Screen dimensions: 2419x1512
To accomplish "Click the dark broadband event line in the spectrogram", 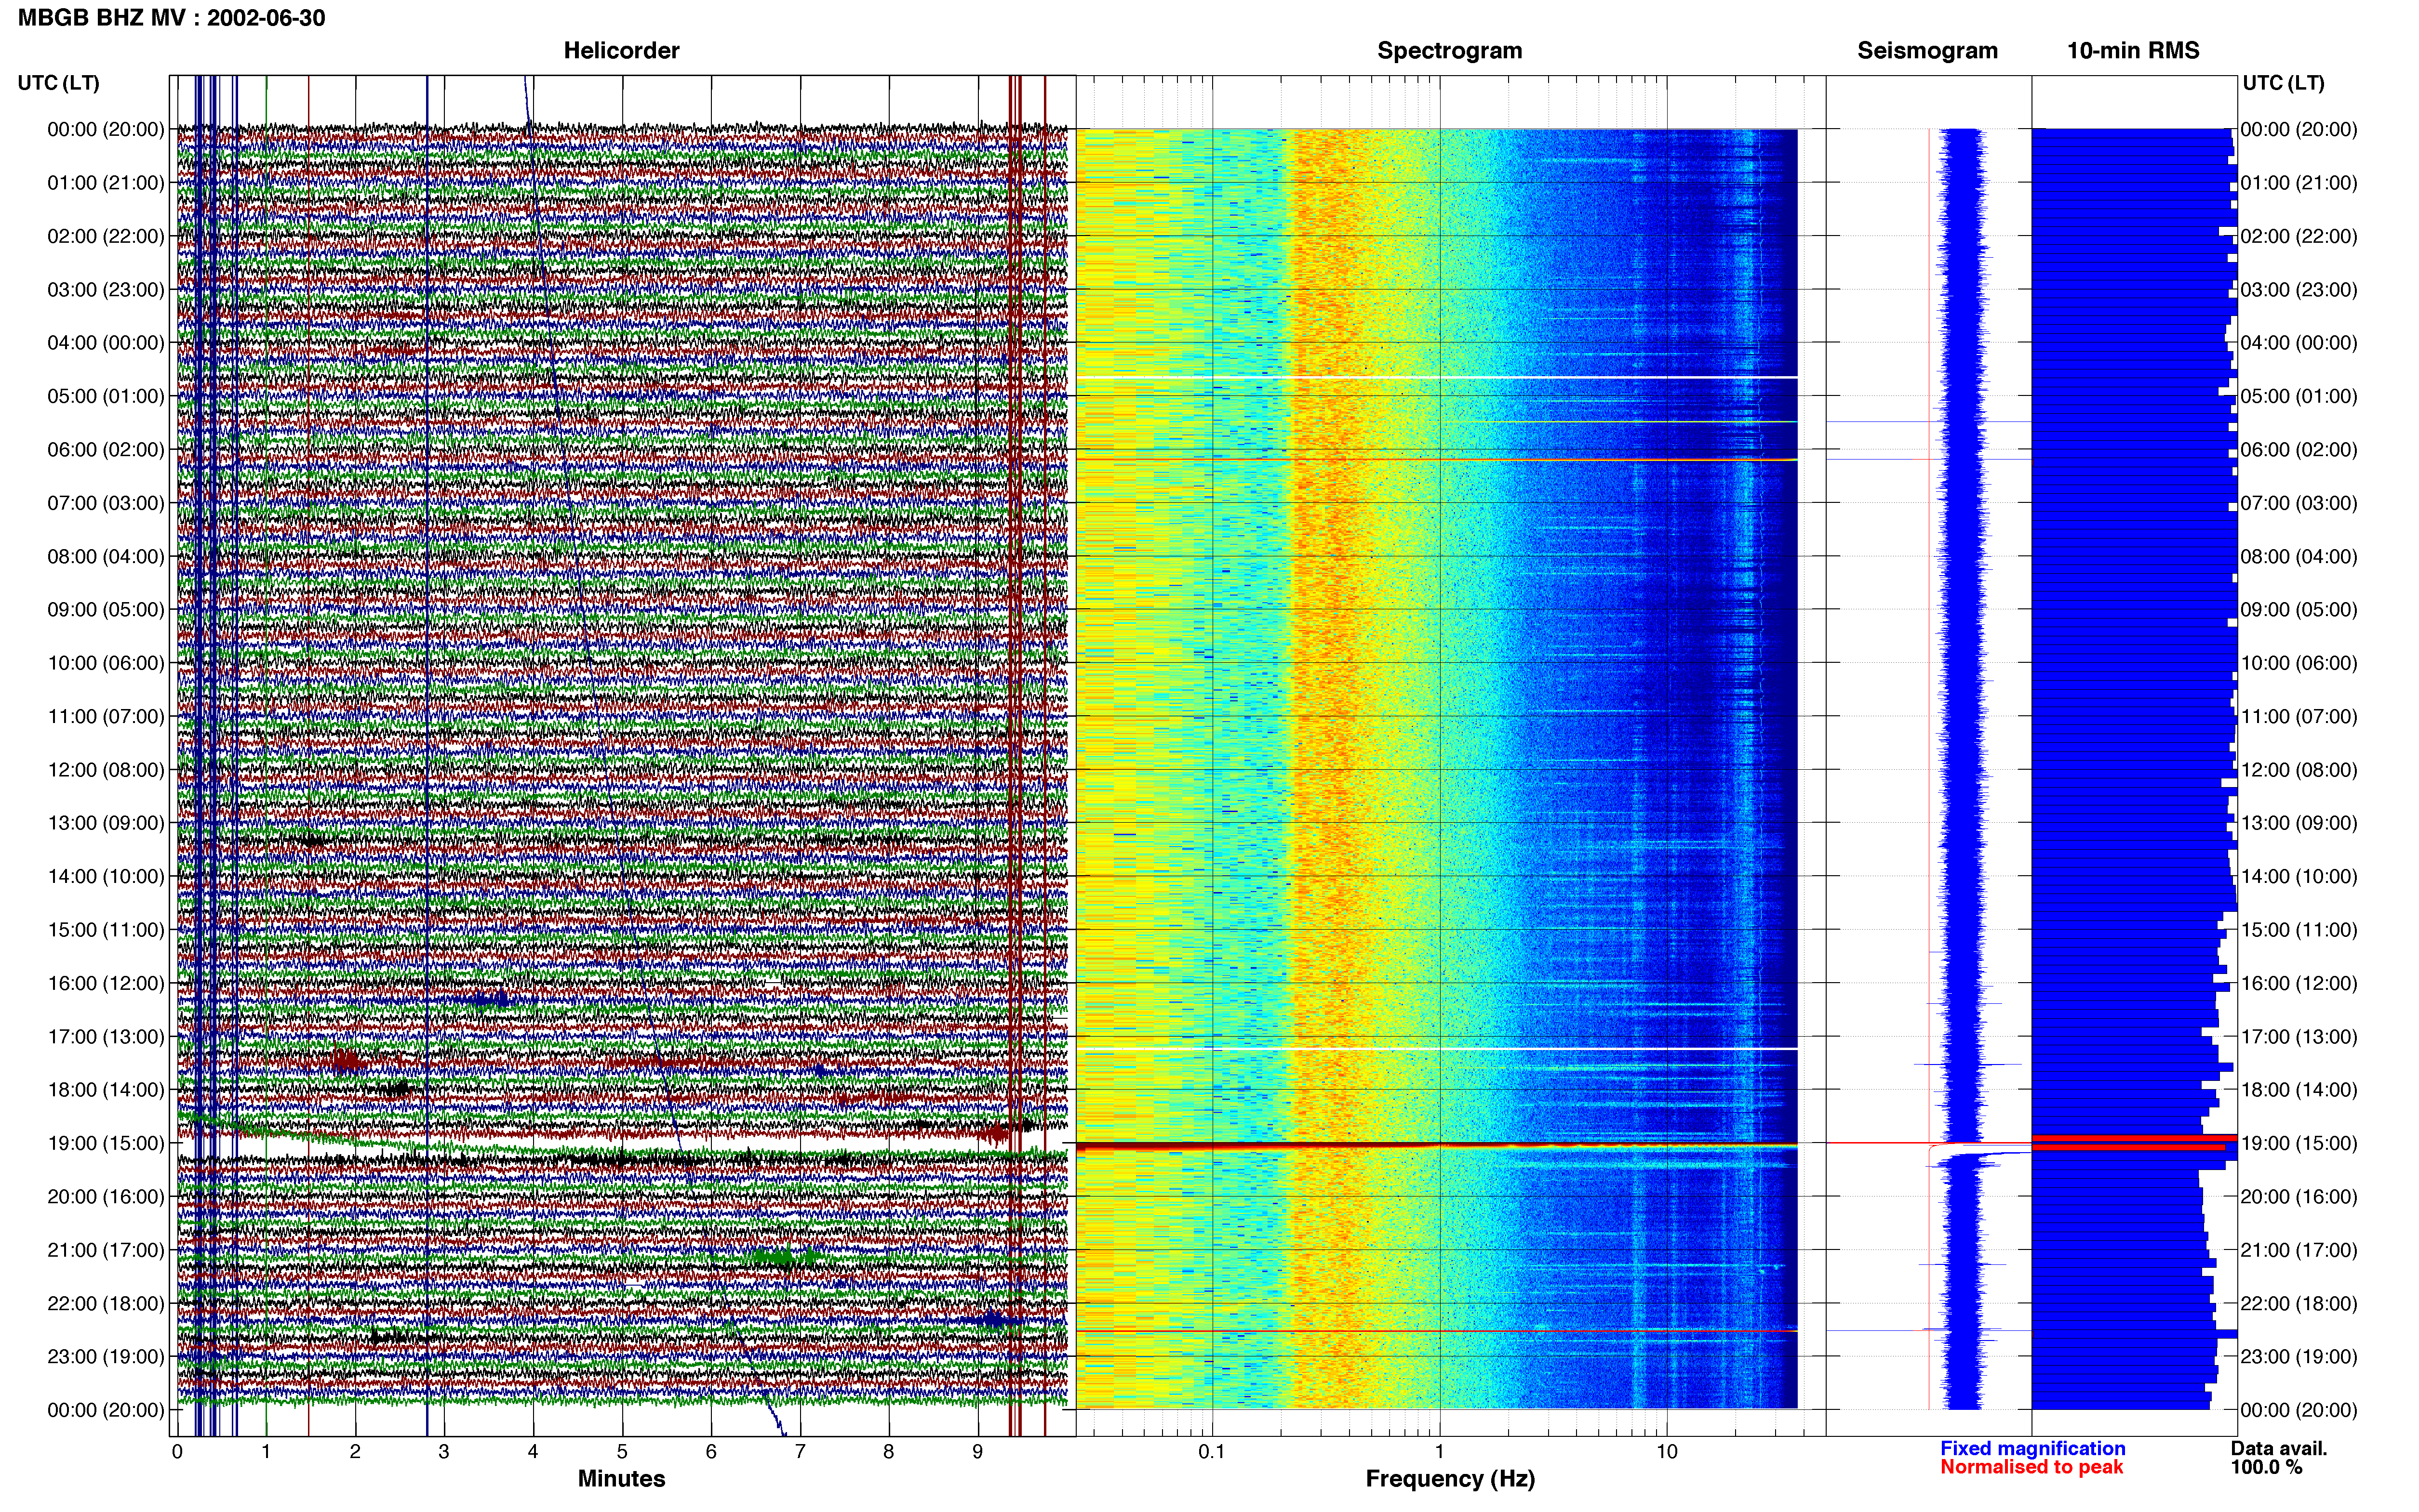I will [x=1437, y=1145].
